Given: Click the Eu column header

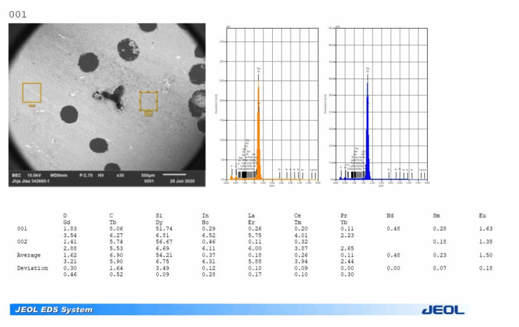Looking at the screenshot, I should click(x=482, y=216).
